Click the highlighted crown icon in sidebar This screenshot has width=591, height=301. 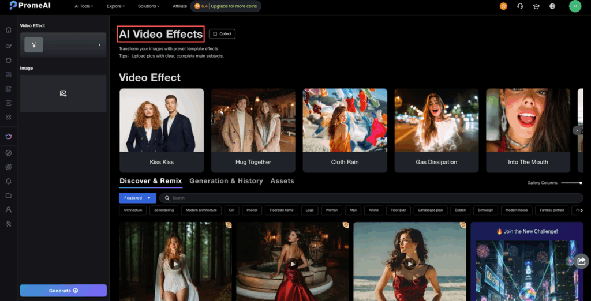click(x=8, y=137)
